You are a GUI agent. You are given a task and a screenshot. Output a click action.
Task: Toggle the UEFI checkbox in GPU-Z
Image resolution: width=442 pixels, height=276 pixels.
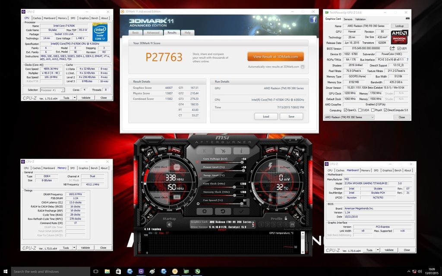tap(399, 48)
